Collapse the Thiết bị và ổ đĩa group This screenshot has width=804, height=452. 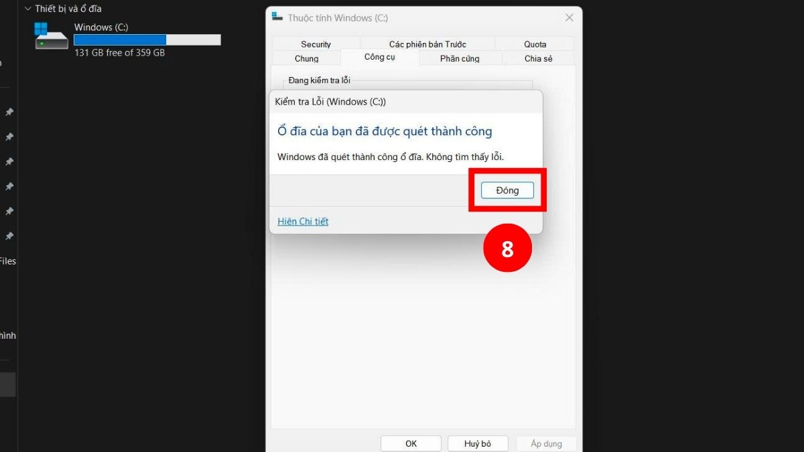[x=27, y=9]
